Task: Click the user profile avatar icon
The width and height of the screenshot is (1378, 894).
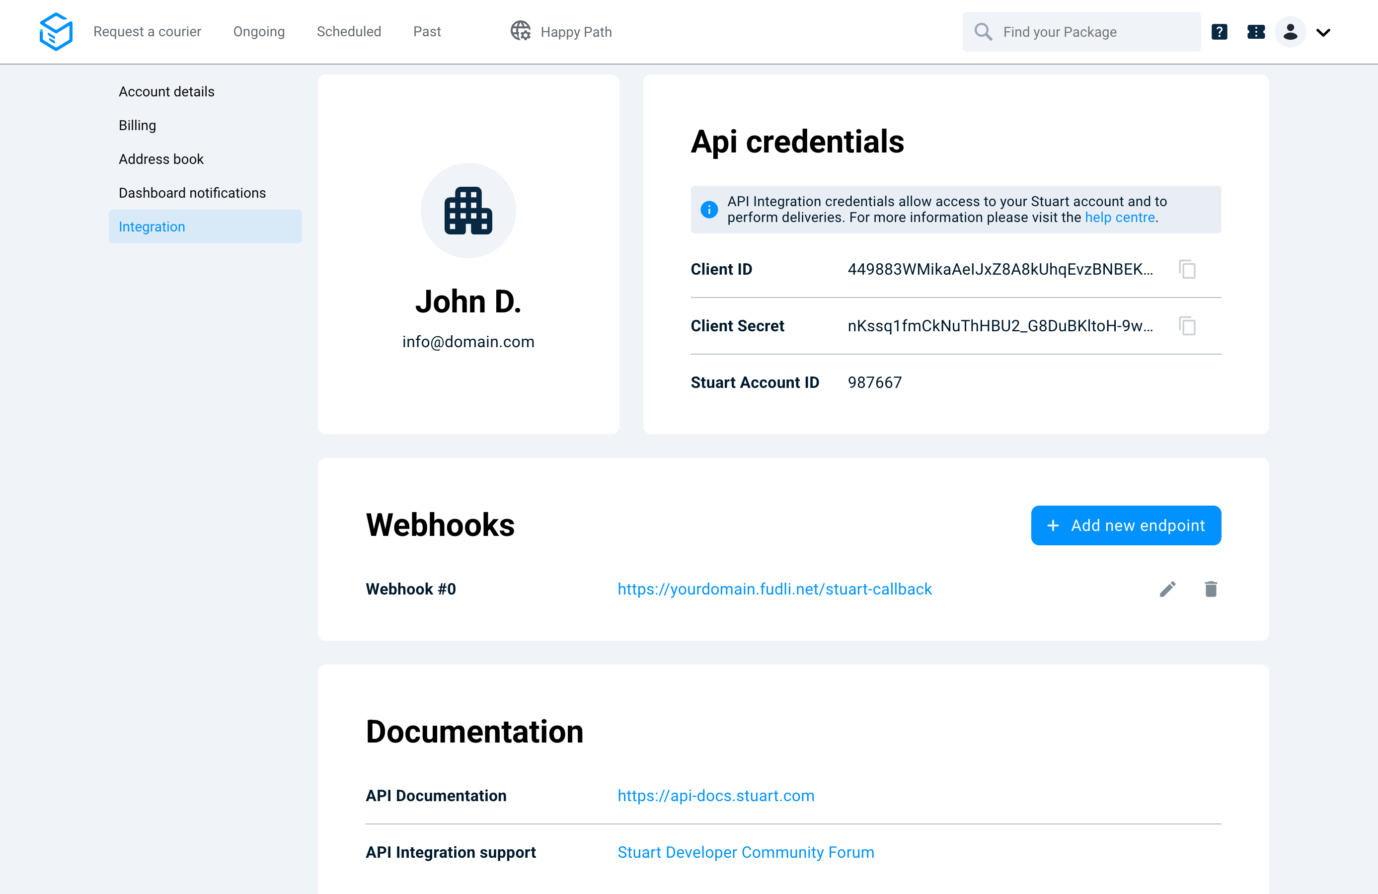Action: tap(1290, 32)
